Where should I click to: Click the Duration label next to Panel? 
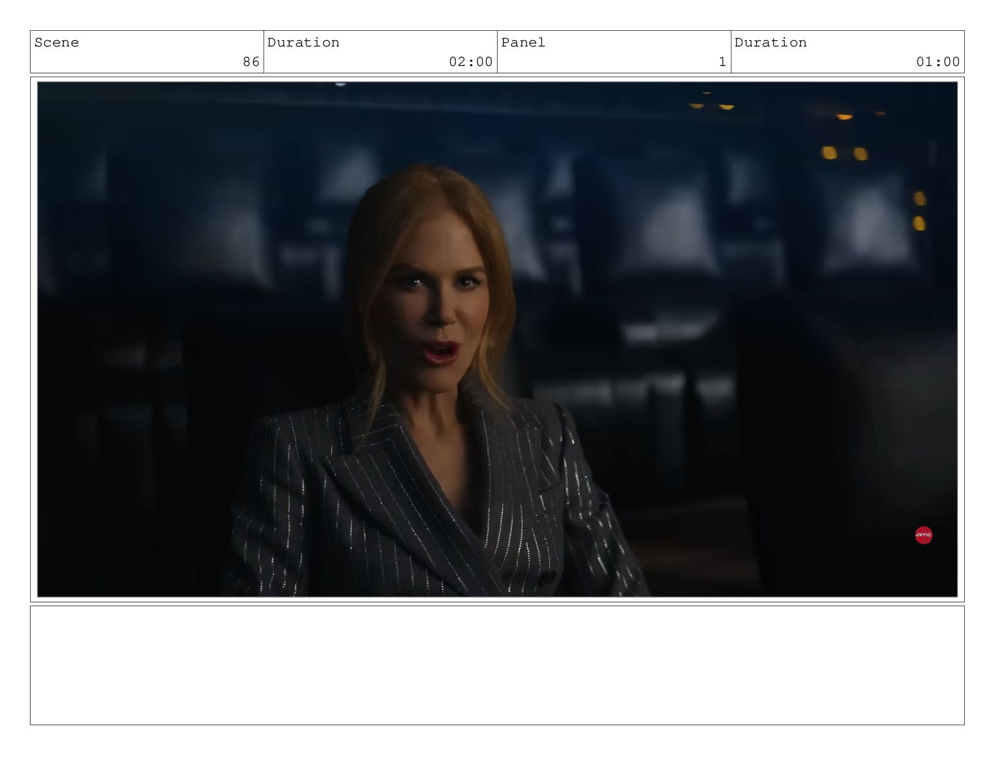point(770,43)
